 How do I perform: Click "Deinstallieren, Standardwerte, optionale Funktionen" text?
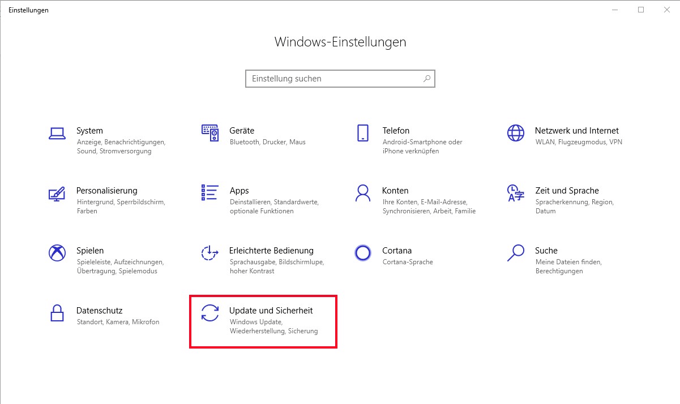tap(274, 207)
